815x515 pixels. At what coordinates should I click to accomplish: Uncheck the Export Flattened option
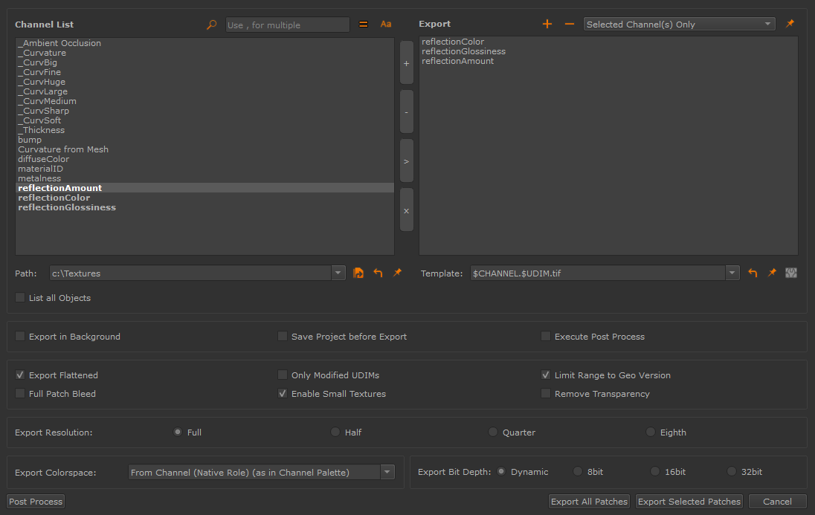(x=20, y=375)
